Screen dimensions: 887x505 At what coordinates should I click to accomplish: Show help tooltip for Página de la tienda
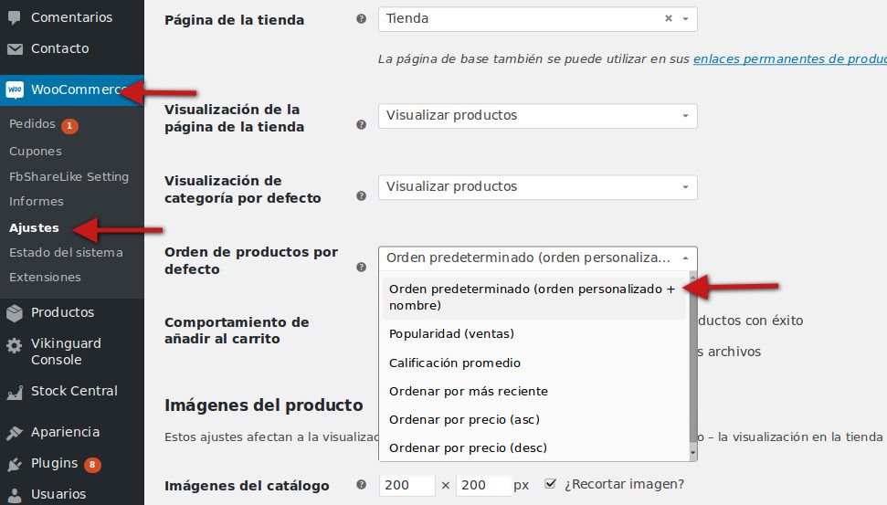click(361, 18)
